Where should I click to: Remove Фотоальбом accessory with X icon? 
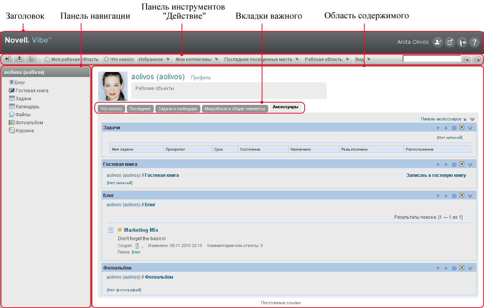[x=461, y=268]
